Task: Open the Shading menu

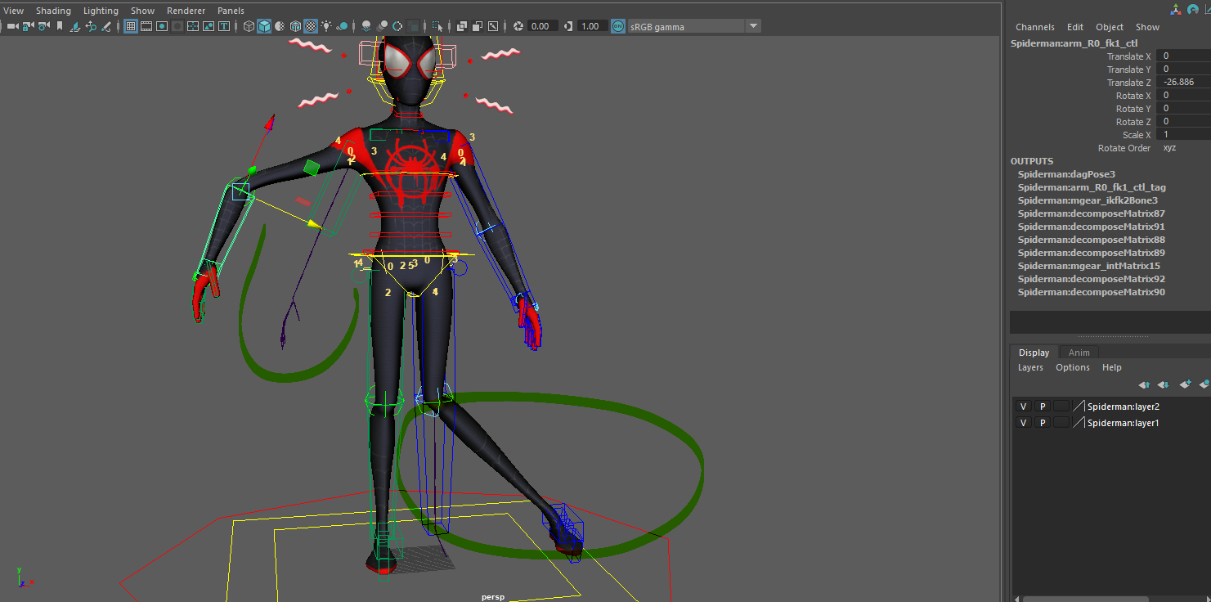Action: click(53, 11)
